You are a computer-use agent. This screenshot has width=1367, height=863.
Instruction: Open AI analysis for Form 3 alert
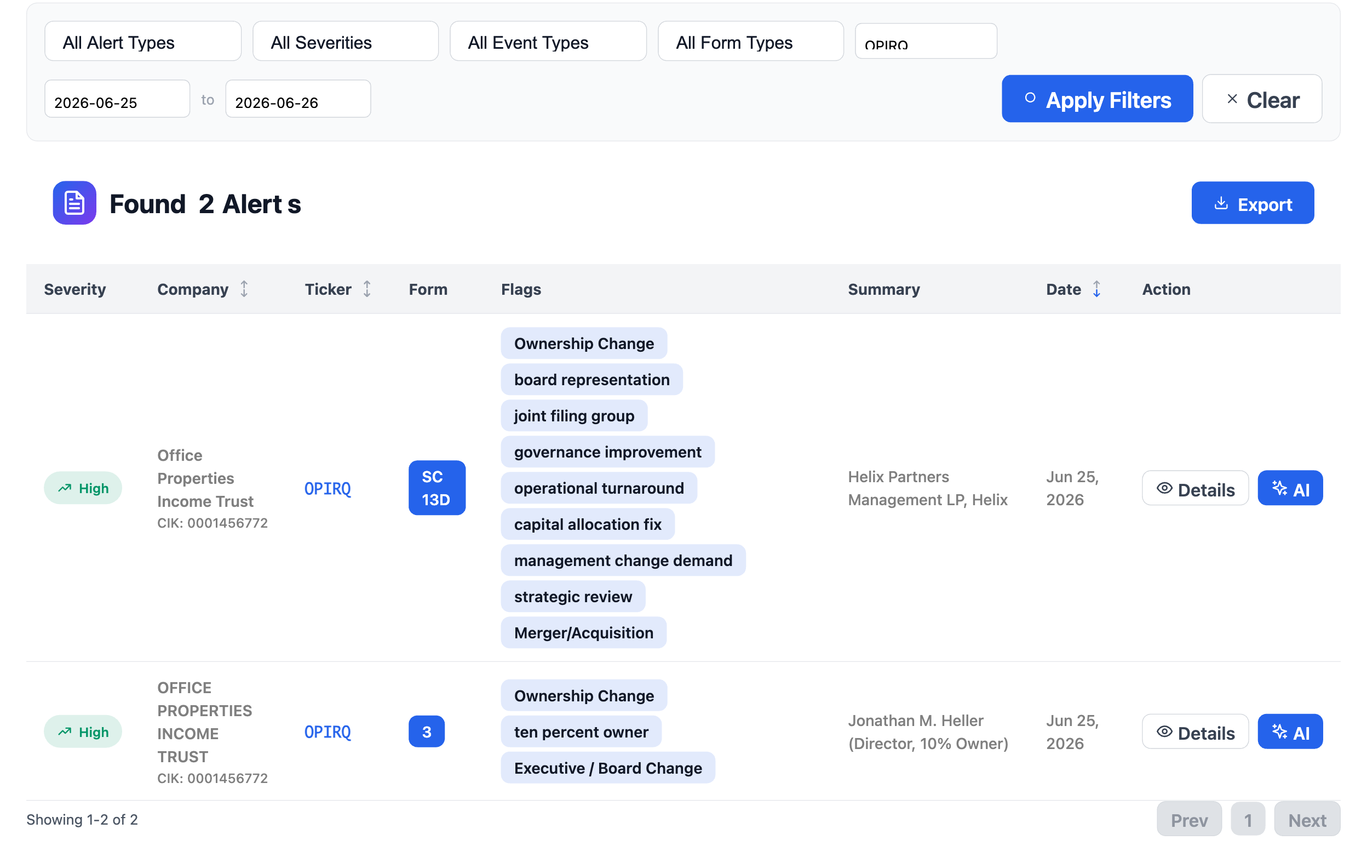[x=1290, y=731]
